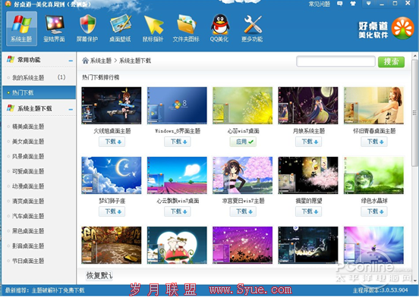Collapse the 系统主题下载 section
This screenshot has height=297, width=419.
coord(71,109)
